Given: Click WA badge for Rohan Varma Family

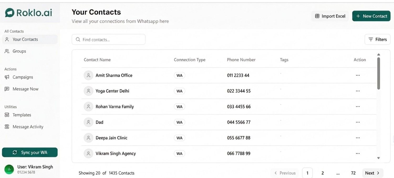Looking at the screenshot, I should coord(179,107).
